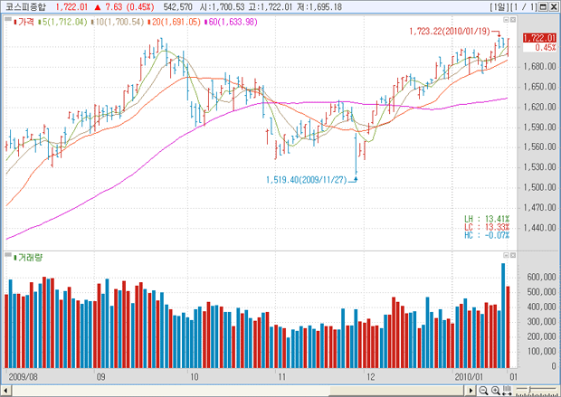Viewport: 561px width, 397px height.
Task: Click the 542,570 volume value in header
Action: point(178,7)
